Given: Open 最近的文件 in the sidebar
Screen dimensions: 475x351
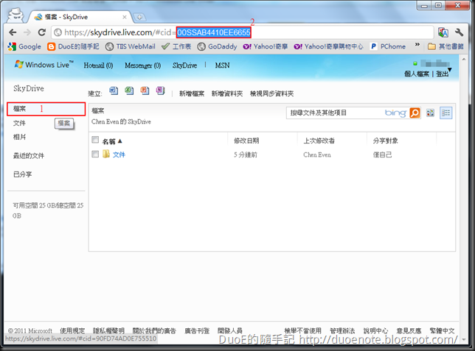Looking at the screenshot, I should pyautogui.click(x=29, y=156).
